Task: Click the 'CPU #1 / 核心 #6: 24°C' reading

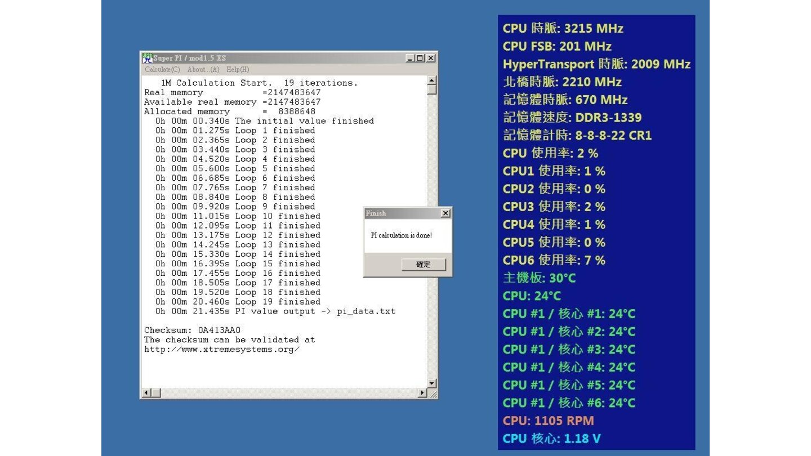Action: coord(569,403)
